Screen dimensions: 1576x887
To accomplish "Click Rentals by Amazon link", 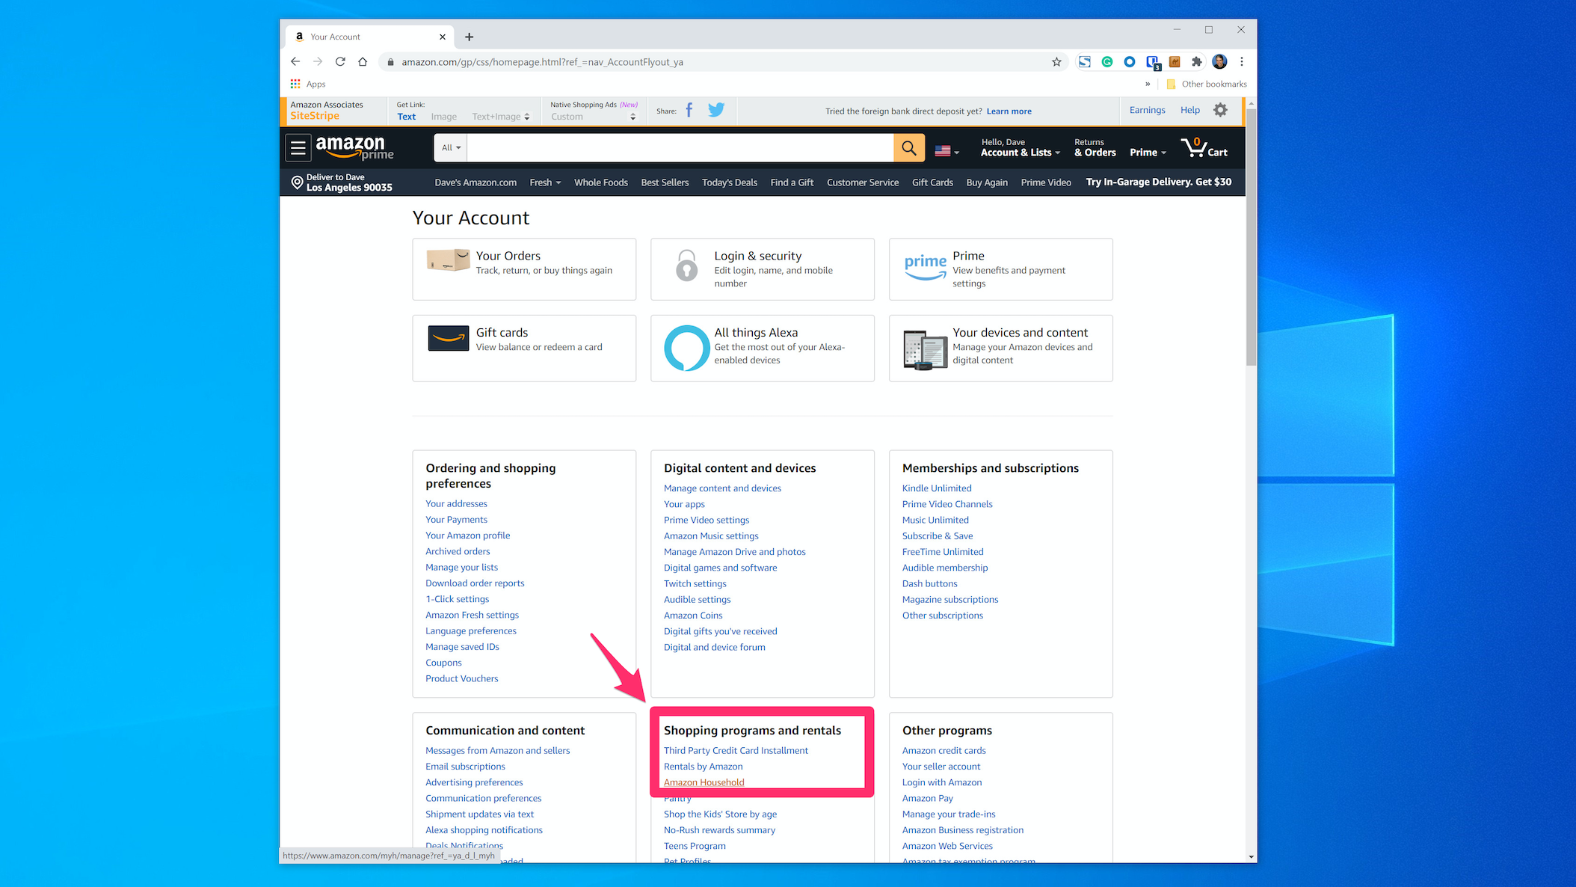I will pyautogui.click(x=703, y=767).
